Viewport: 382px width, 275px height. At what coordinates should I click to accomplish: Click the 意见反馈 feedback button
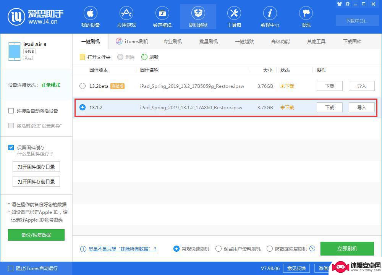pyautogui.click(x=296, y=269)
